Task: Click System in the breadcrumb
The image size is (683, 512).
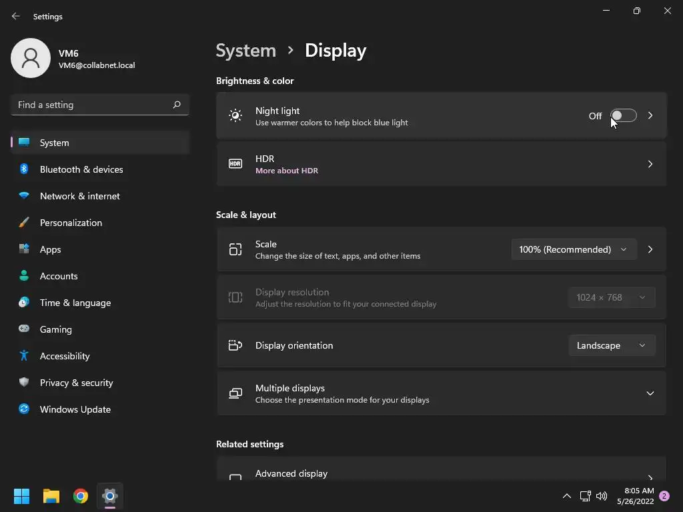Action: pos(246,51)
